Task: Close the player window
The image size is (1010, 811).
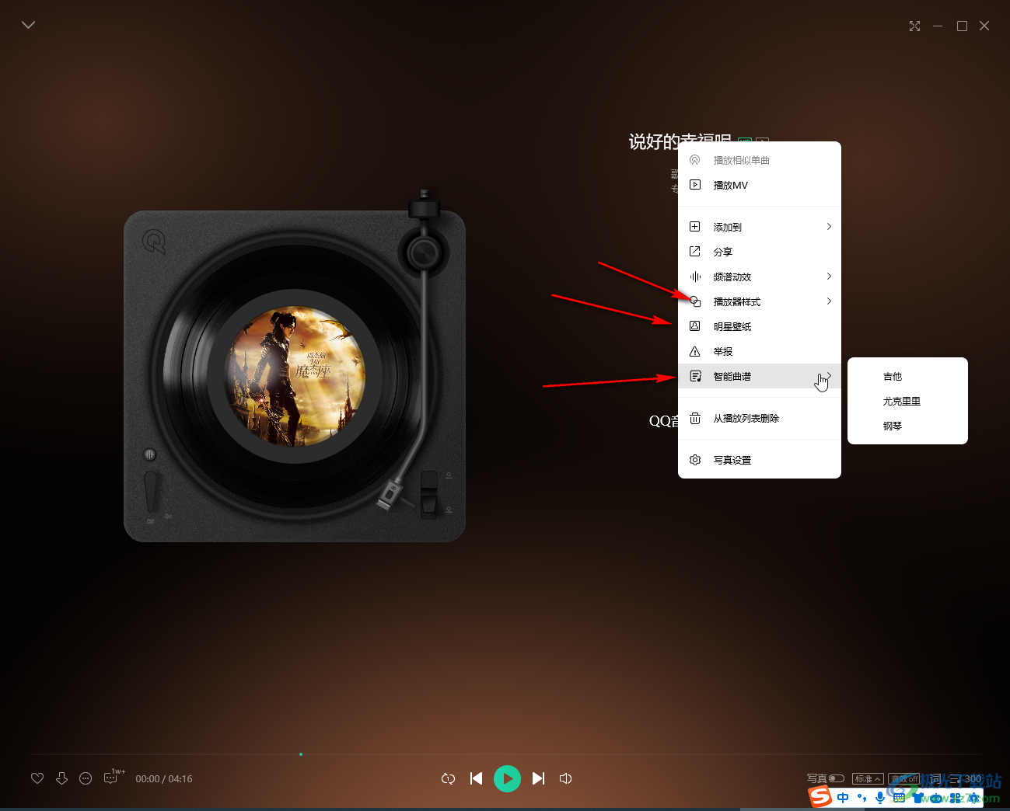Action: 984,26
